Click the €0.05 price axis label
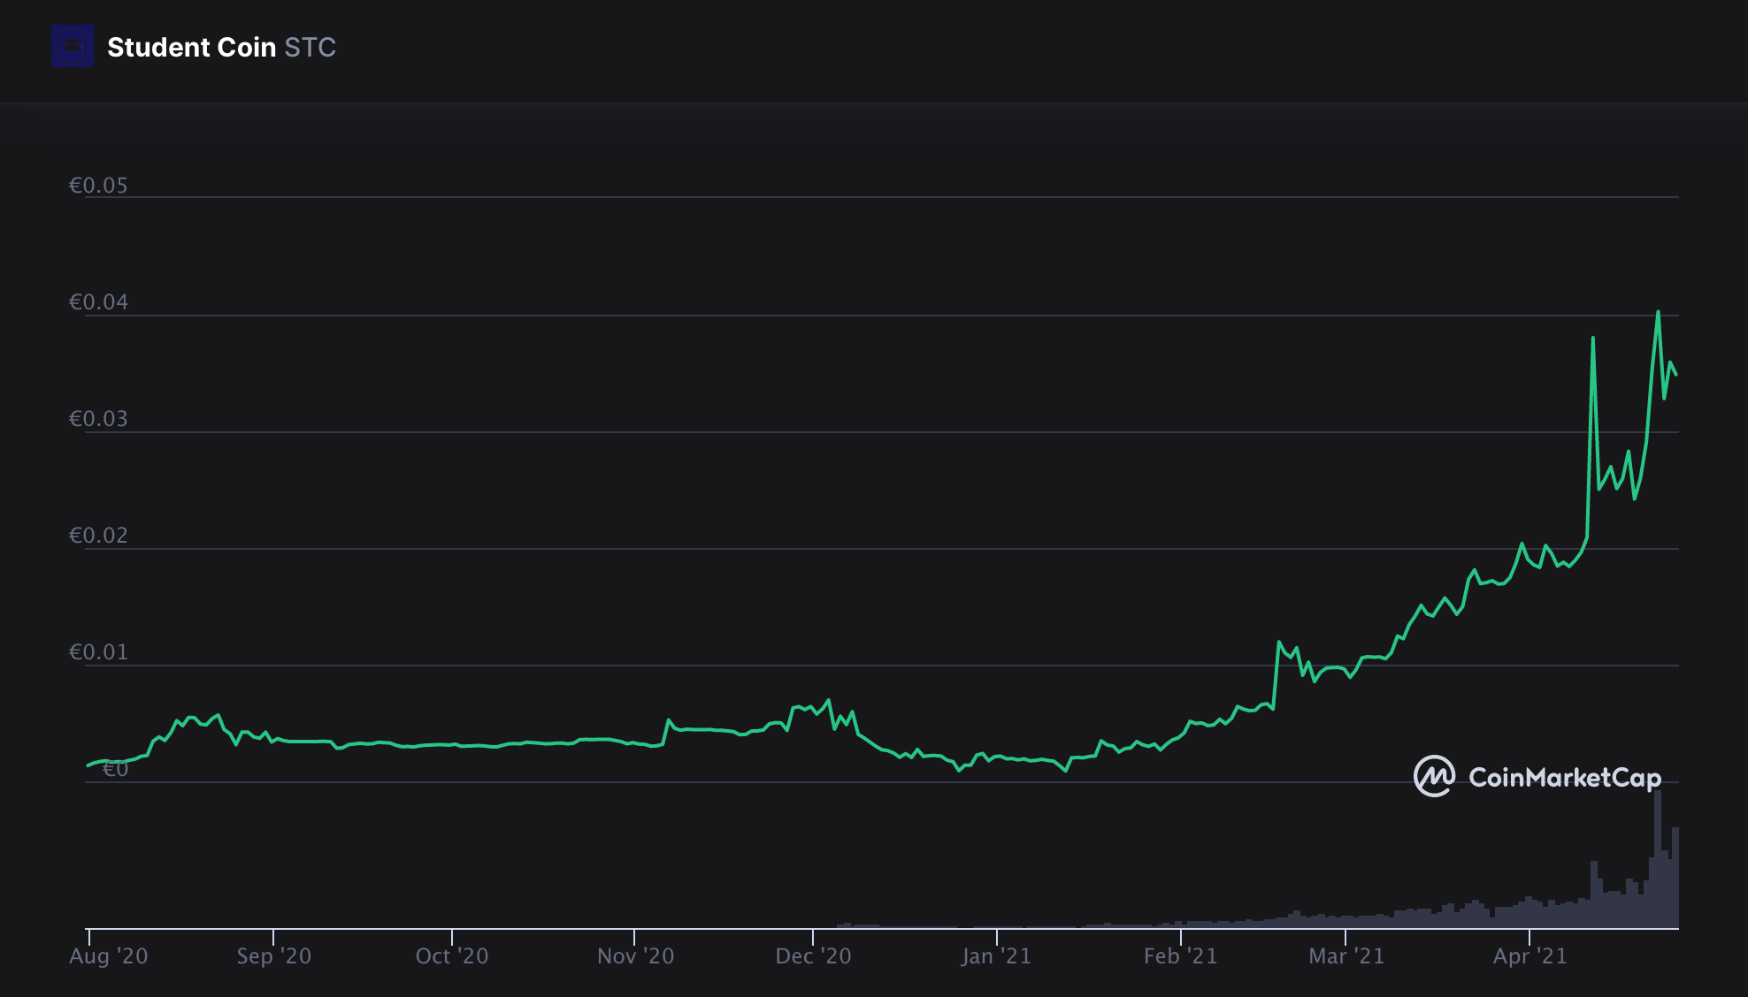The image size is (1748, 997). [x=98, y=186]
